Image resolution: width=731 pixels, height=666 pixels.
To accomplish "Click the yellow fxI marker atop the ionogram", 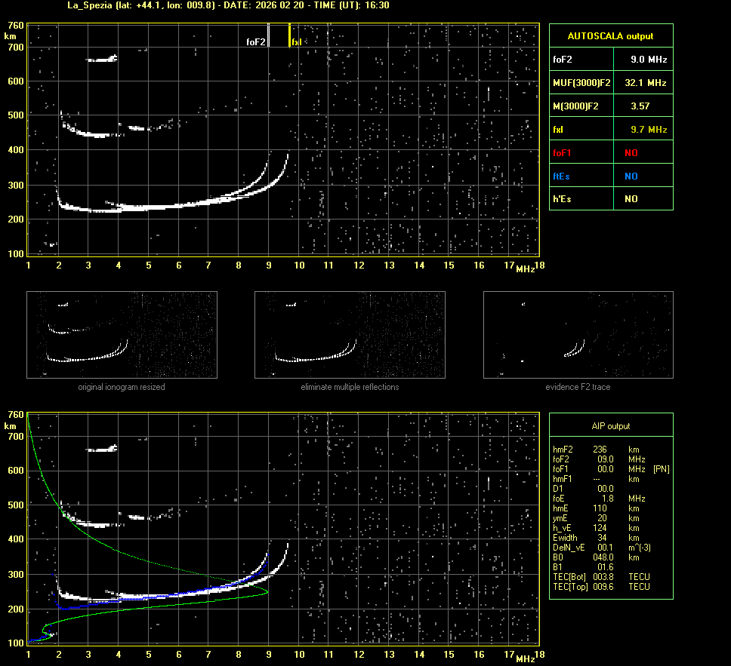I will tap(290, 35).
